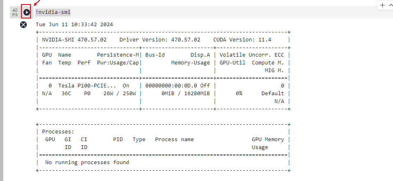Click the 00000000:00:0D.0 bus ID
Viewport: 393px width, 181px height.
coord(171,85)
